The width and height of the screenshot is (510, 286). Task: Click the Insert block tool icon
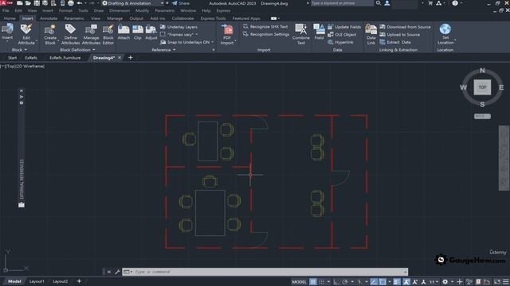coord(7,29)
